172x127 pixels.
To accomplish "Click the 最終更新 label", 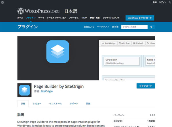I will point(118,121).
